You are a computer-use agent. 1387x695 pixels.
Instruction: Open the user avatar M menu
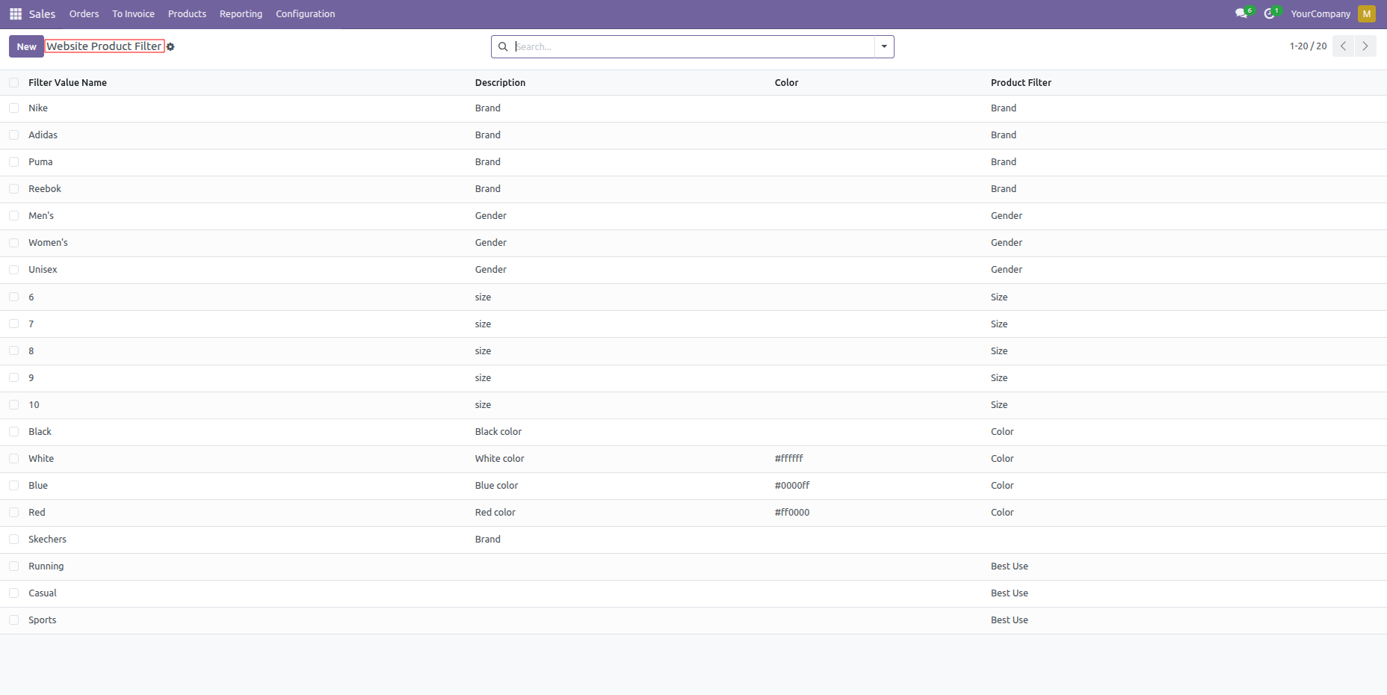tap(1367, 13)
